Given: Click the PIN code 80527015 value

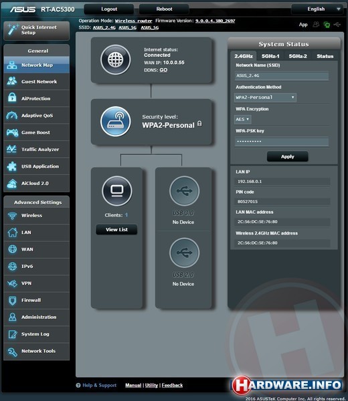Looking at the screenshot, I should click(x=282, y=202).
